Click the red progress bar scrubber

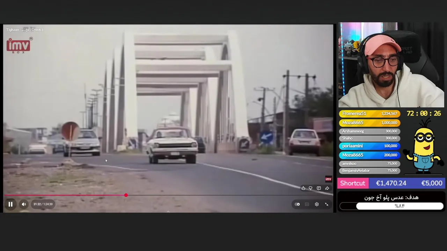click(126, 195)
